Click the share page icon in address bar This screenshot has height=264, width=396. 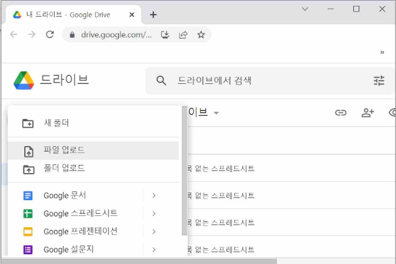click(x=183, y=35)
